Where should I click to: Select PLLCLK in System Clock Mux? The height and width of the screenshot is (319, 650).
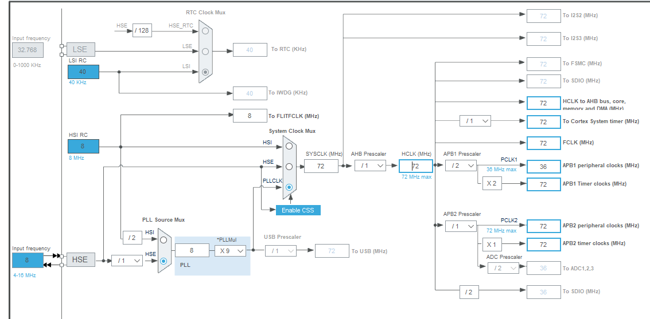click(x=289, y=187)
